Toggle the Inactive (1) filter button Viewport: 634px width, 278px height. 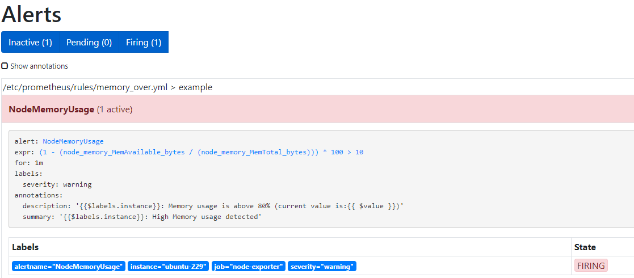click(30, 43)
